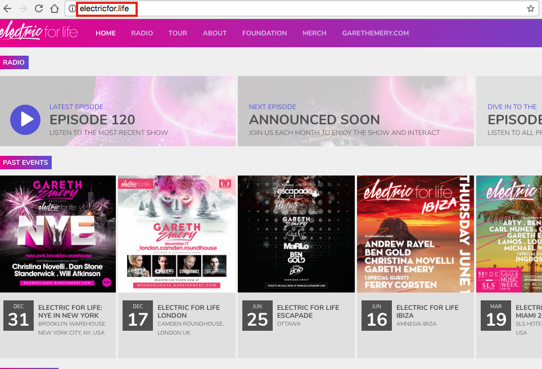Click the JUN 16 date badge
The image size is (542, 369).
click(377, 316)
